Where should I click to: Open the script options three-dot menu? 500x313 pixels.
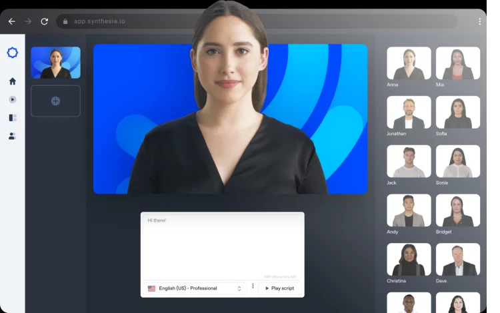(x=253, y=286)
